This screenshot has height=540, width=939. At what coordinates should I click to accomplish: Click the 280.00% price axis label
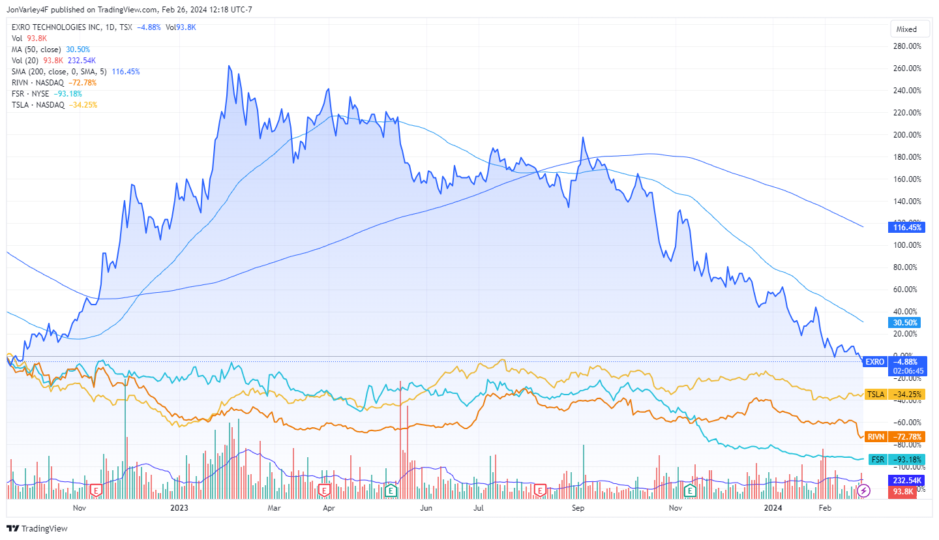pos(906,46)
